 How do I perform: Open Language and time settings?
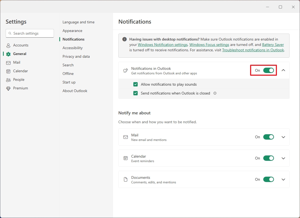78,22
